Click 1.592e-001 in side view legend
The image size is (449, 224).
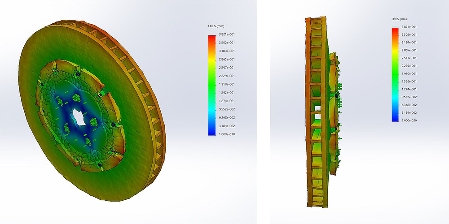pyautogui.click(x=409, y=82)
